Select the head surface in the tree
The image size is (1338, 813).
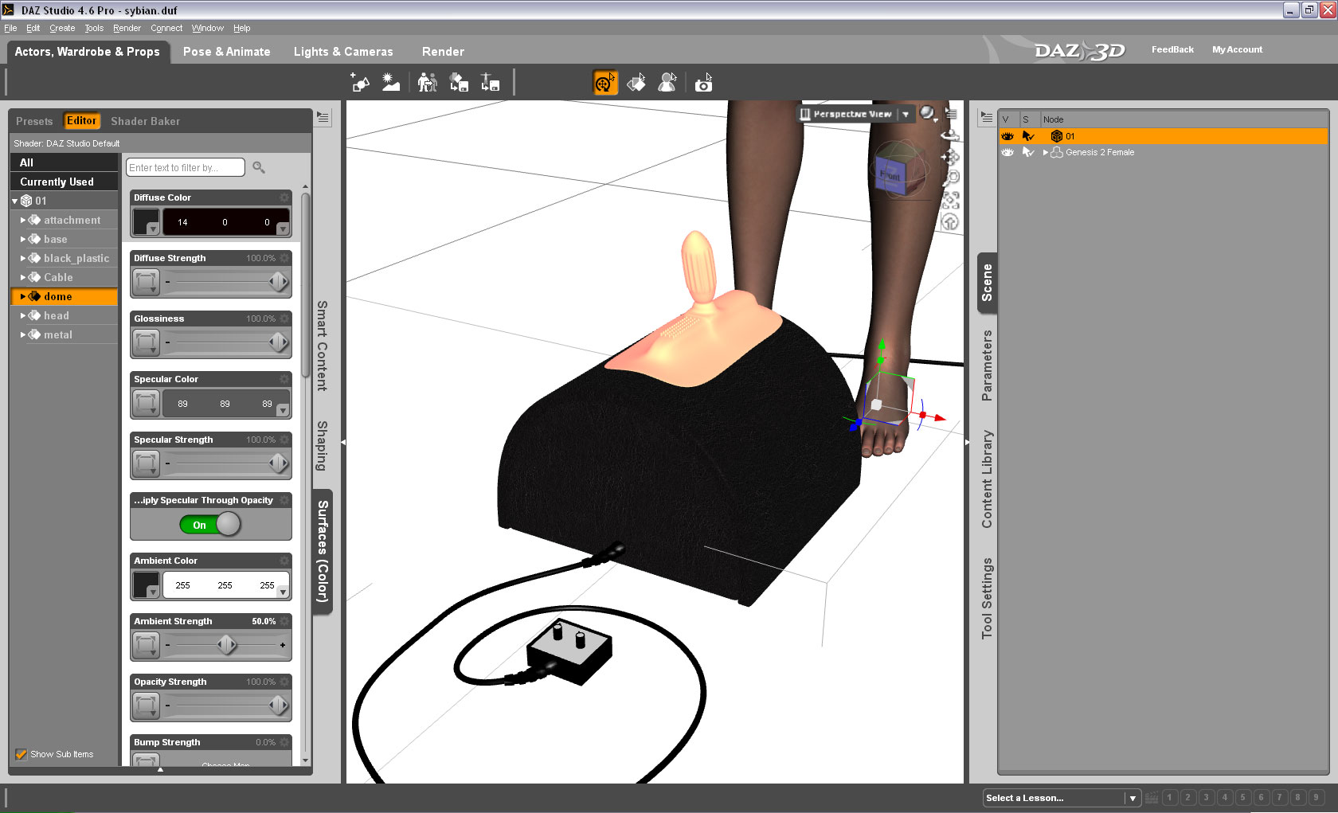coord(64,315)
